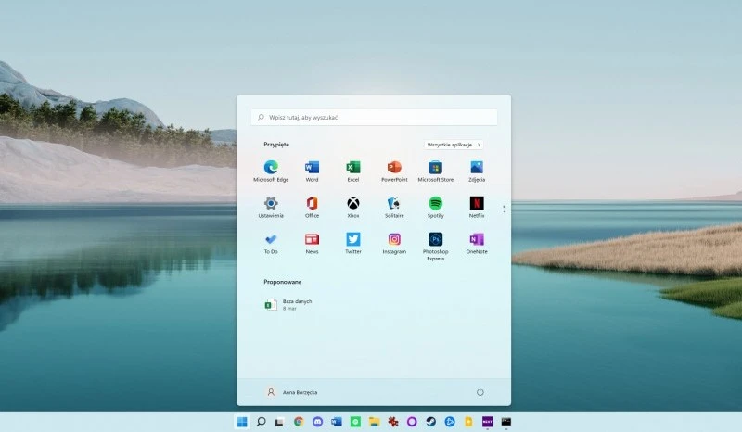Viewport: 742px width, 432px height.
Task: Open OneNote from pinned apps
Action: coord(477,243)
